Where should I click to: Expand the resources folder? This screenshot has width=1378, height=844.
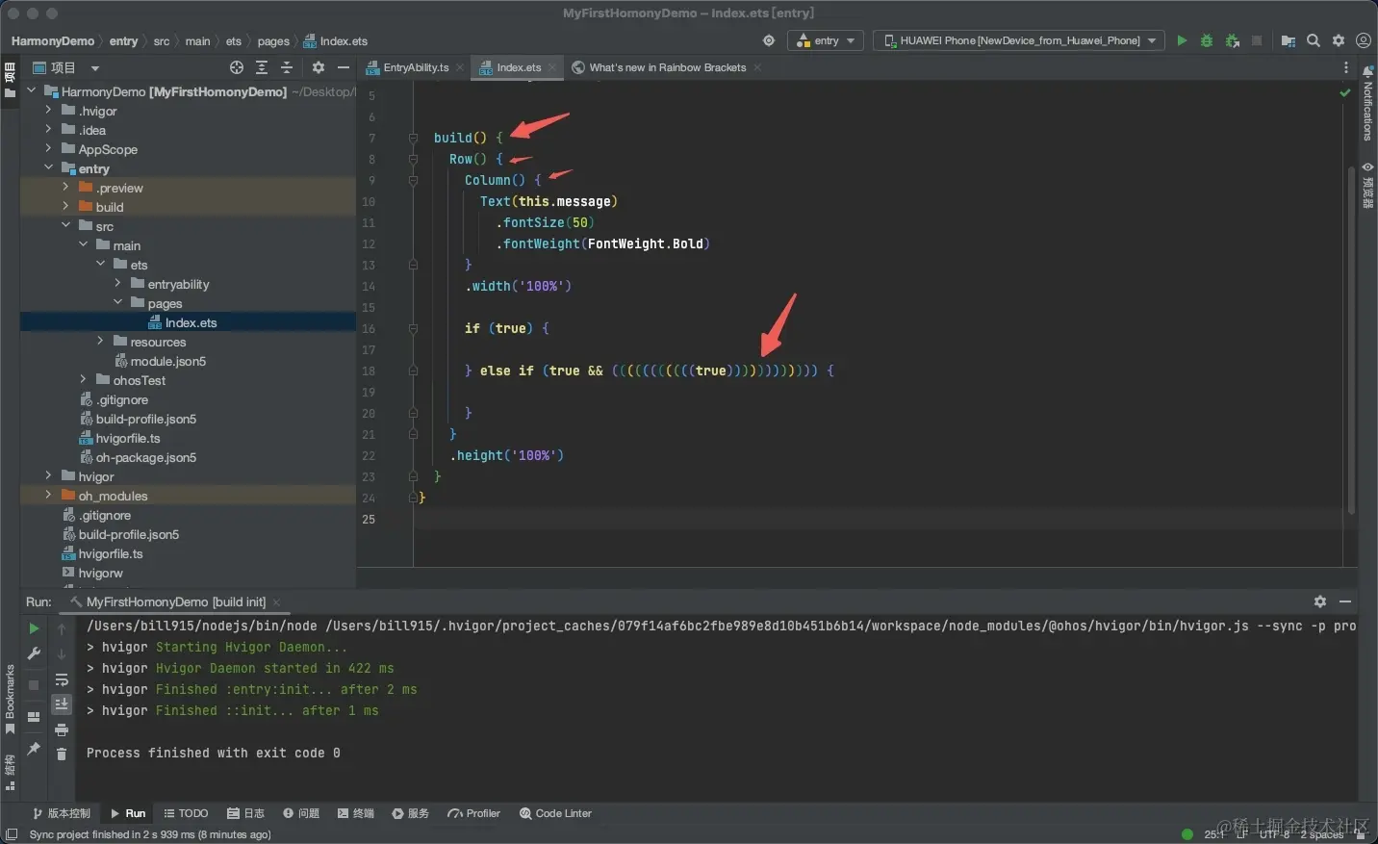(x=100, y=342)
